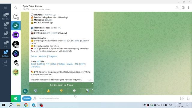Open the three-dot chat options menu
The height and width of the screenshot is (108, 192).
(x=188, y=7)
